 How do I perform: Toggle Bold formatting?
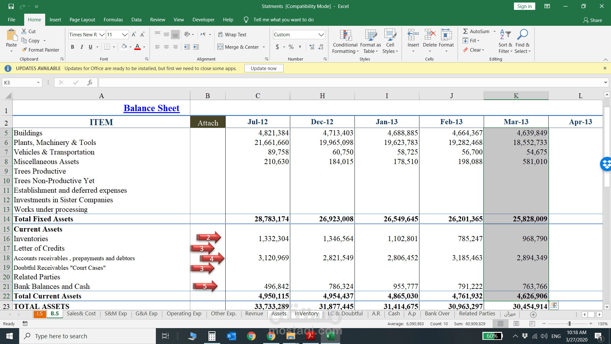tap(73, 47)
